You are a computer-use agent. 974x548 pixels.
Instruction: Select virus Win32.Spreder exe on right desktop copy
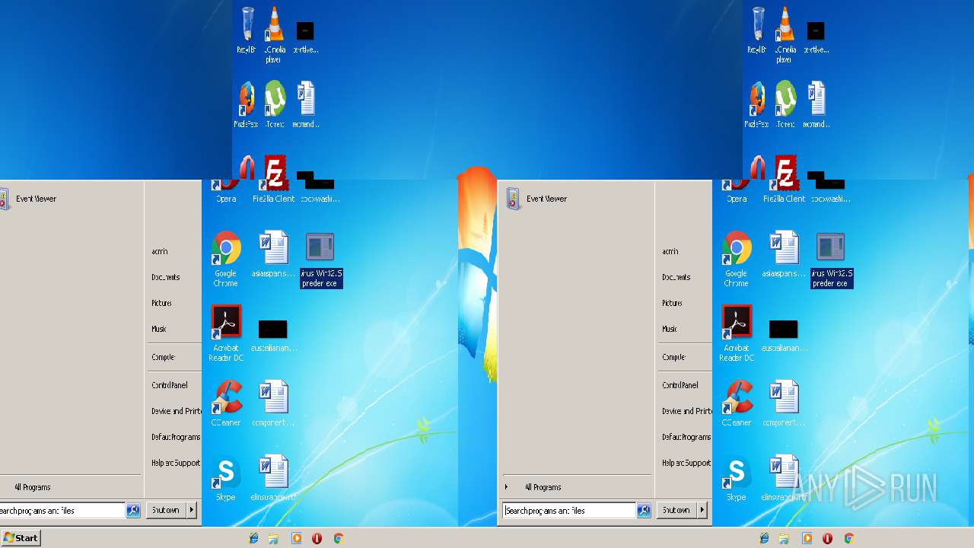click(831, 260)
